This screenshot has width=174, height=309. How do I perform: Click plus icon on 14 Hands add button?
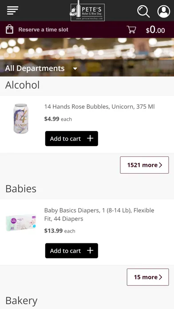point(90,139)
